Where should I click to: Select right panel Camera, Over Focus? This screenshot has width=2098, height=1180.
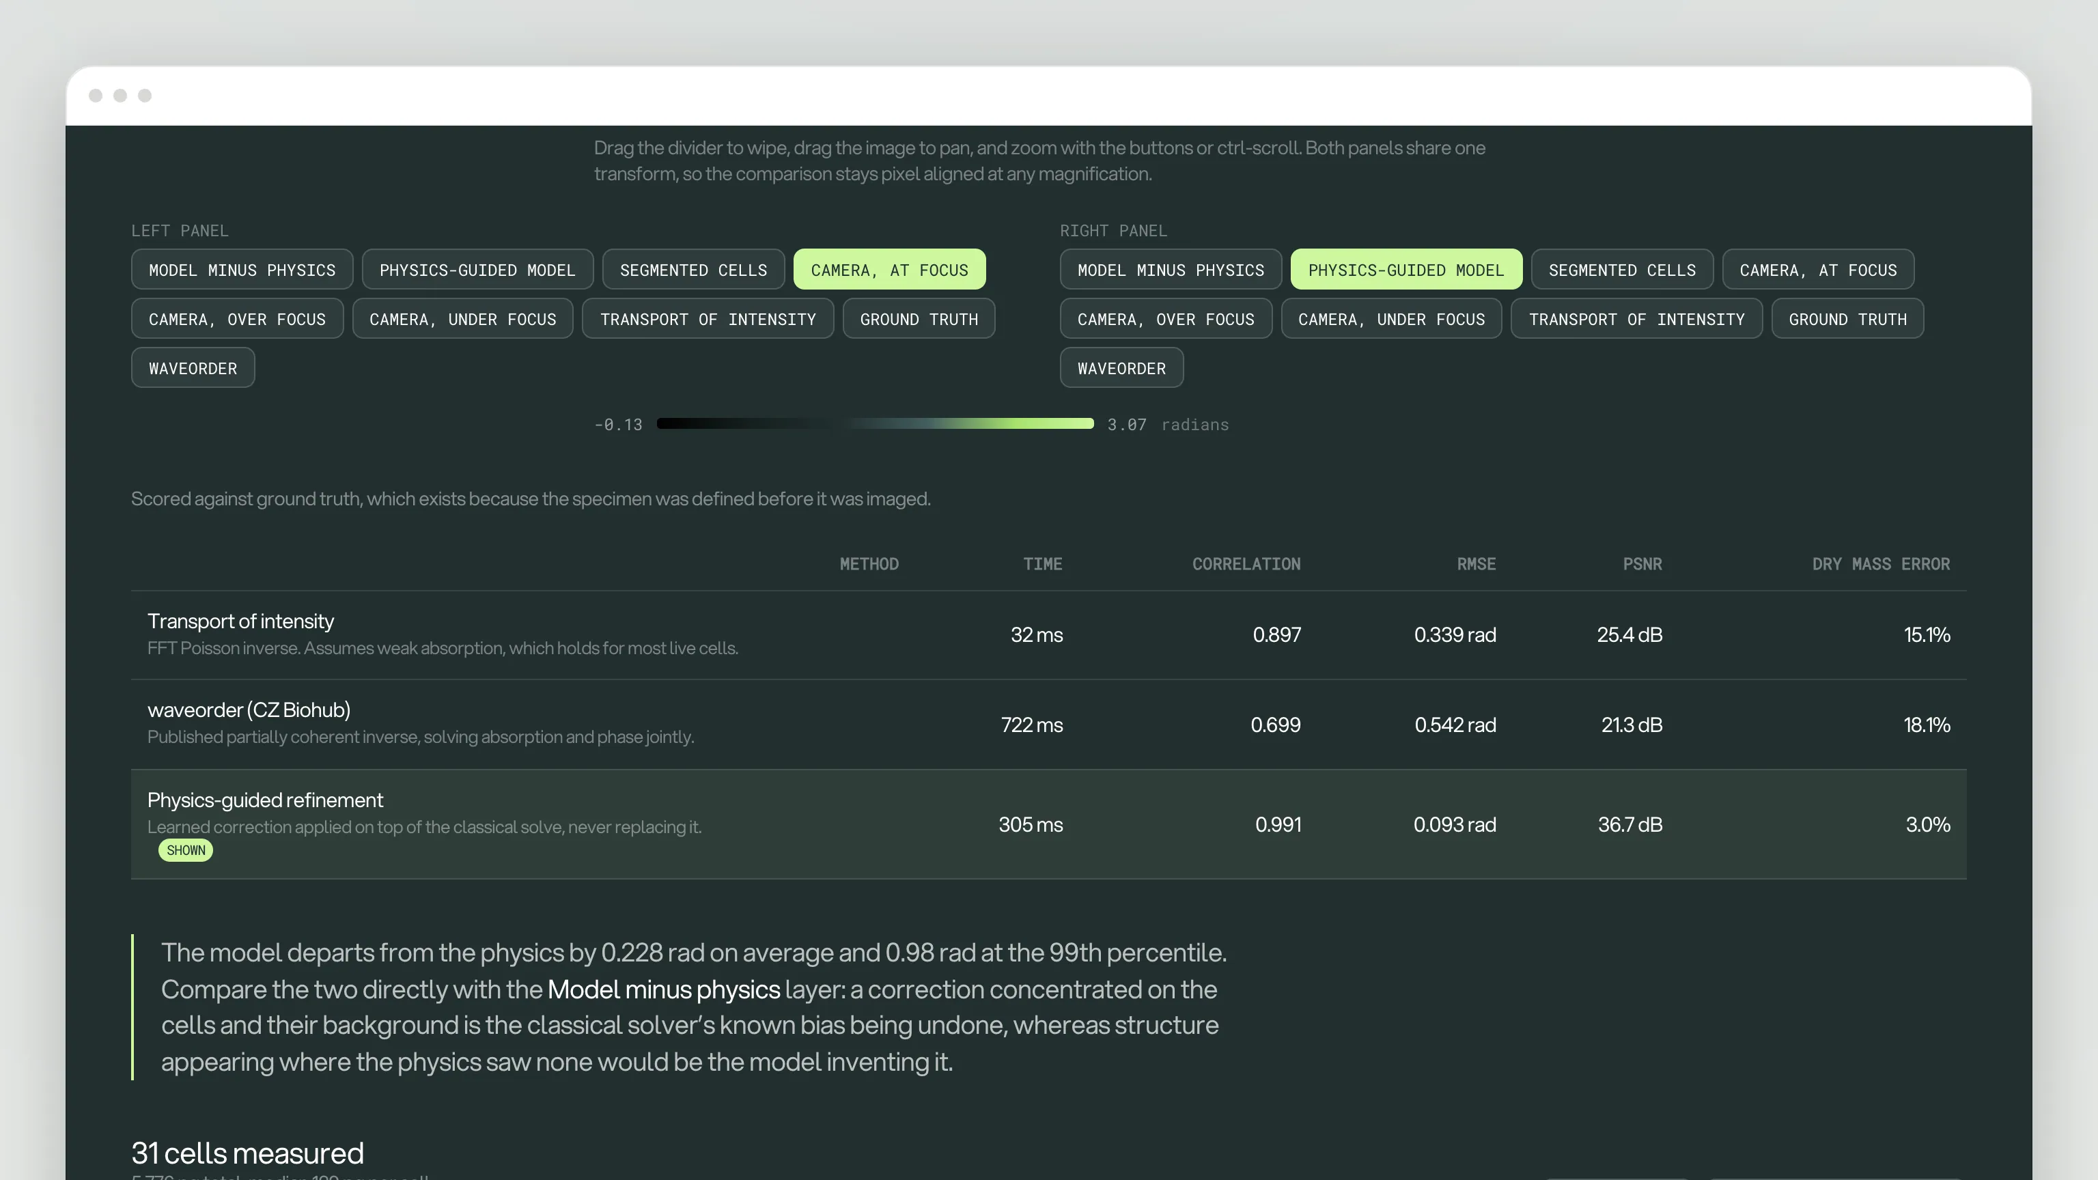click(x=1166, y=319)
